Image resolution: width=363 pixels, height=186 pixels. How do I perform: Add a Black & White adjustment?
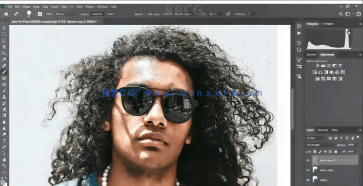point(326,72)
